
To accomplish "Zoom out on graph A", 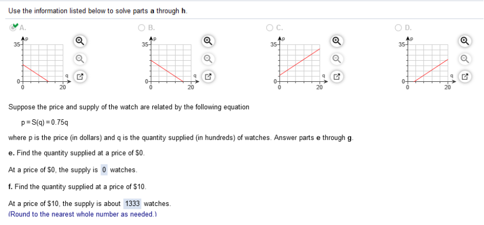I will (x=80, y=59).
